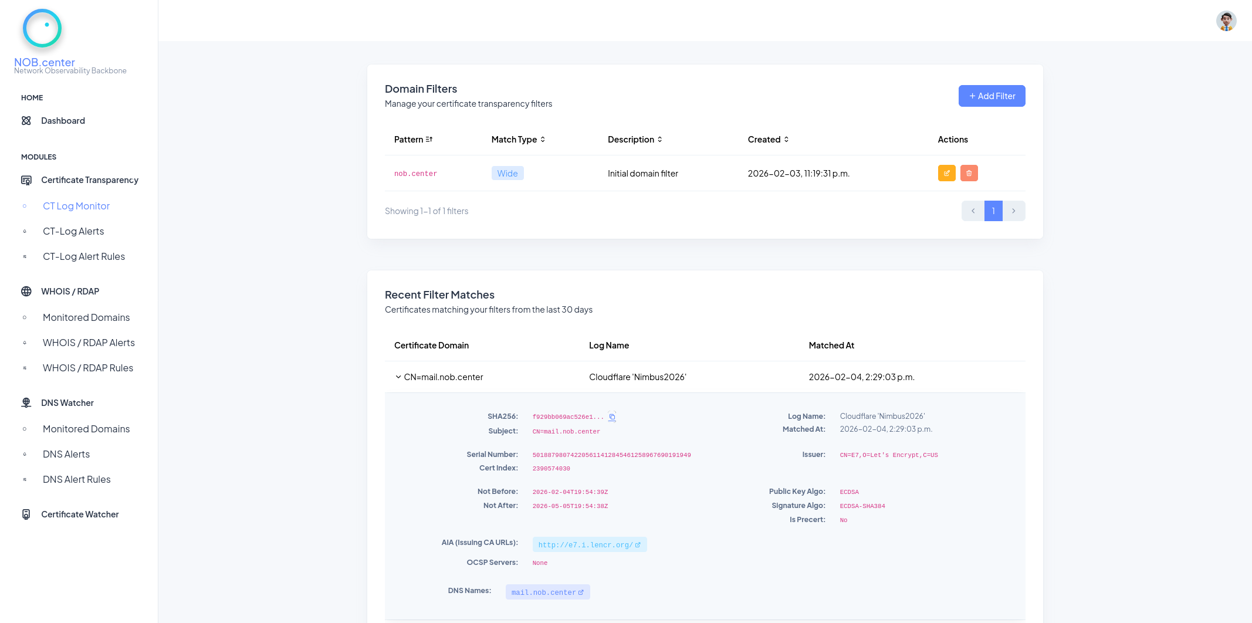The height and width of the screenshot is (623, 1252).
Task: Open the http://e7.i.lencr.org/ AIA link
Action: (x=589, y=544)
